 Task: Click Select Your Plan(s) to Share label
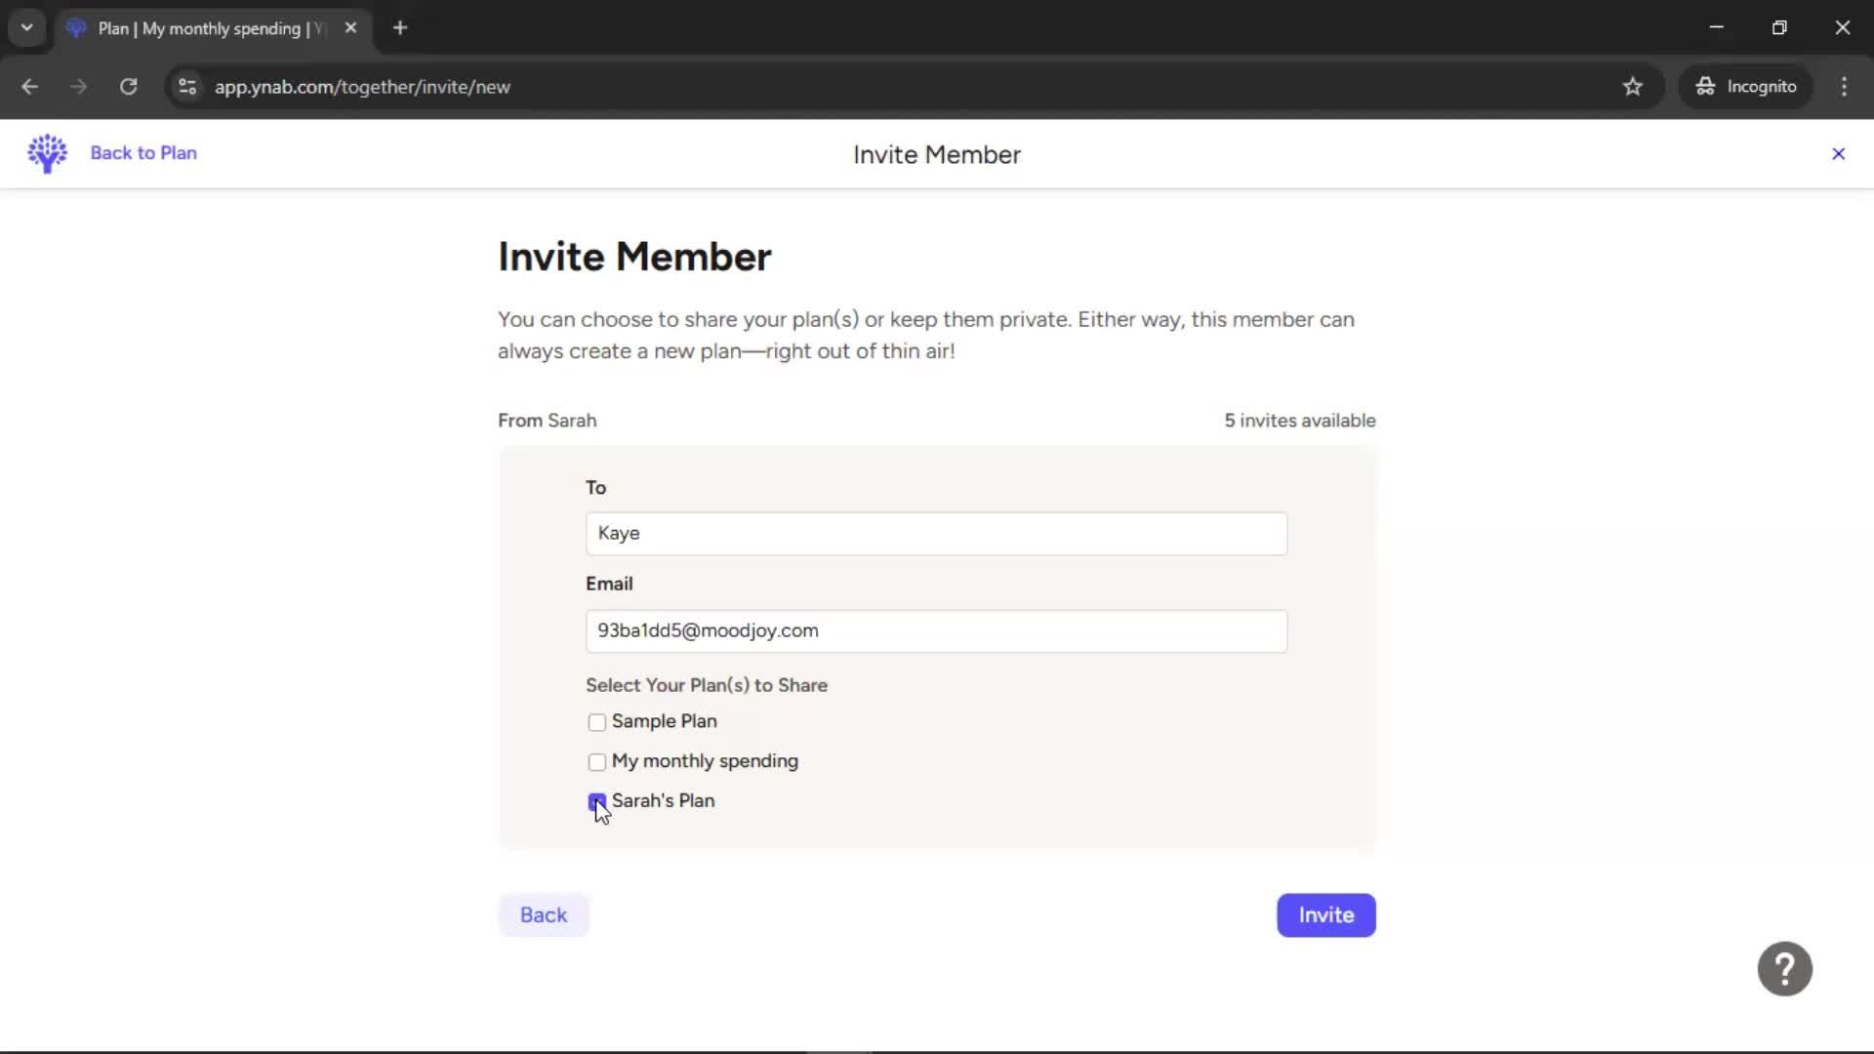point(707,685)
